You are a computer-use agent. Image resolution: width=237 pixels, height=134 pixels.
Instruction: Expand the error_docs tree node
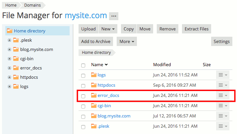pos(9,68)
